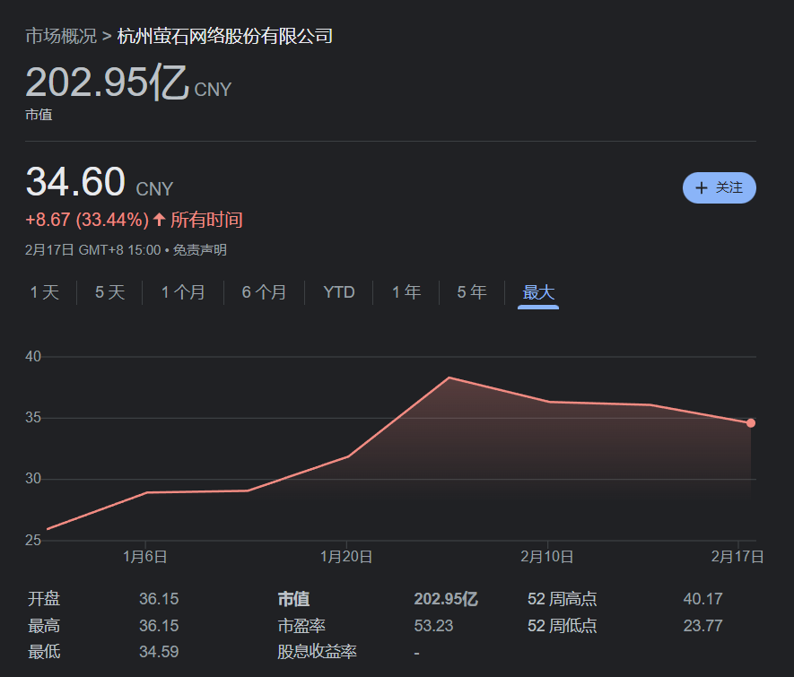Viewport: 794px width, 677px height.
Task: Select the 5 年 range tab
Action: pos(472,292)
